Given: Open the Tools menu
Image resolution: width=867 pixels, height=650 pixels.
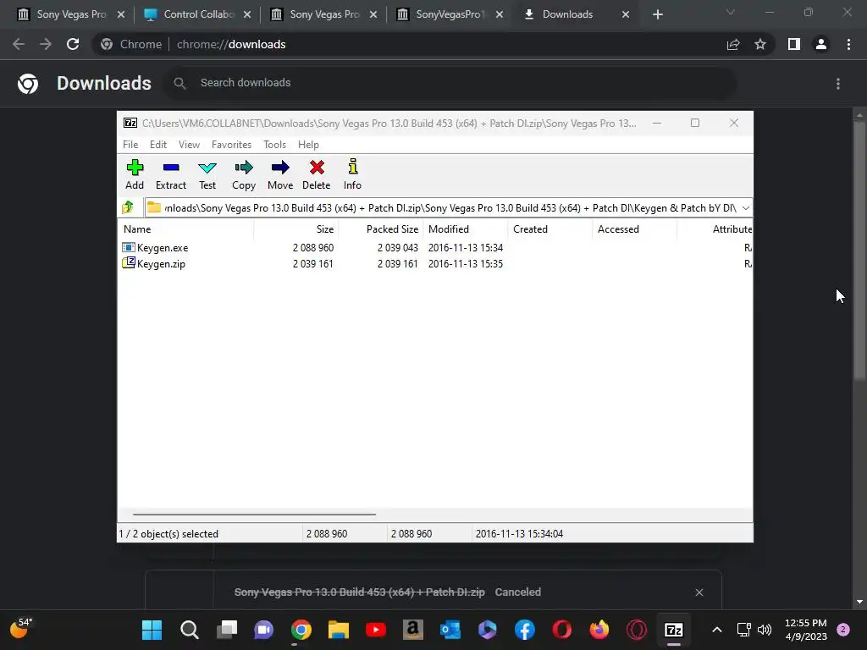Looking at the screenshot, I should click(x=275, y=144).
